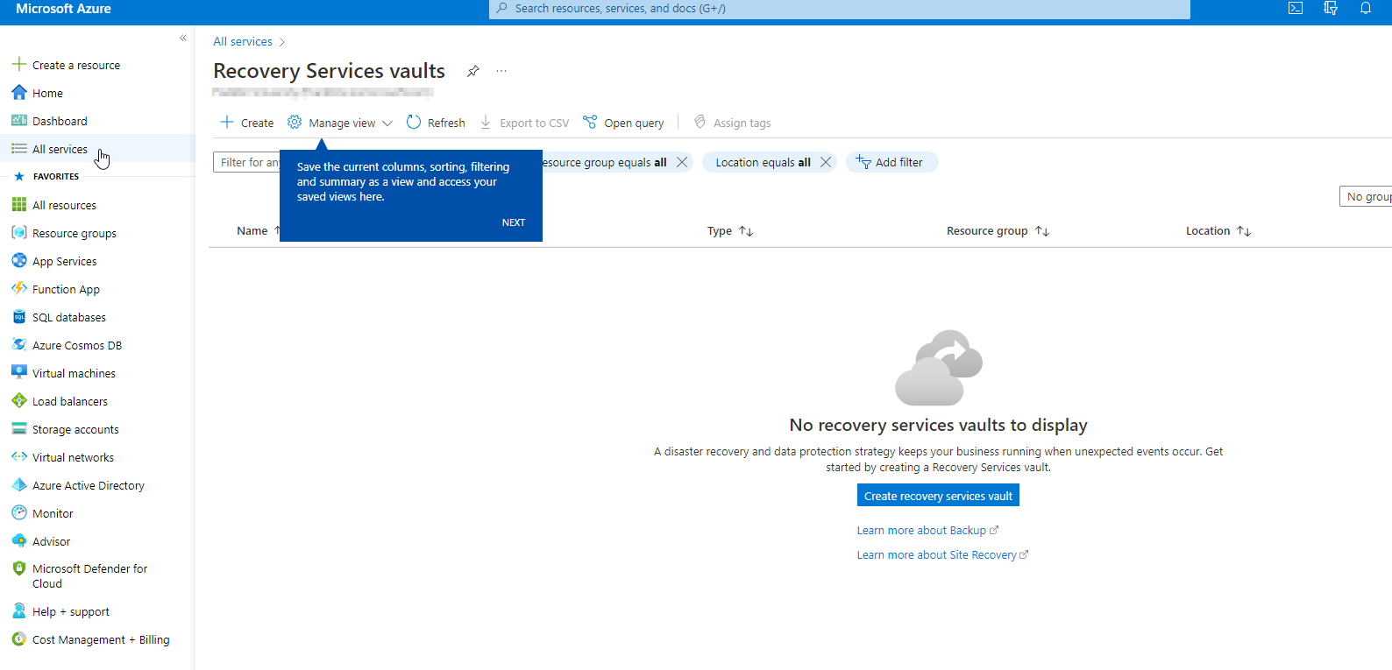Click the Cost Management + Billing icon
This screenshot has height=670, width=1392.
19,638
